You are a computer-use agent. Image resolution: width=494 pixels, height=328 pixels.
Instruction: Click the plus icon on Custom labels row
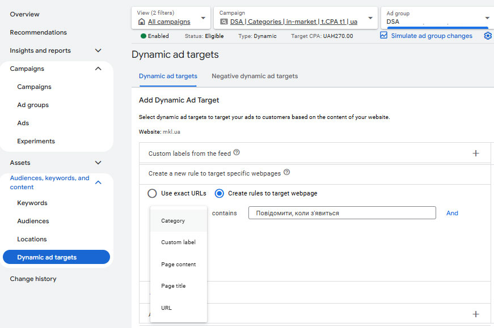pos(475,154)
